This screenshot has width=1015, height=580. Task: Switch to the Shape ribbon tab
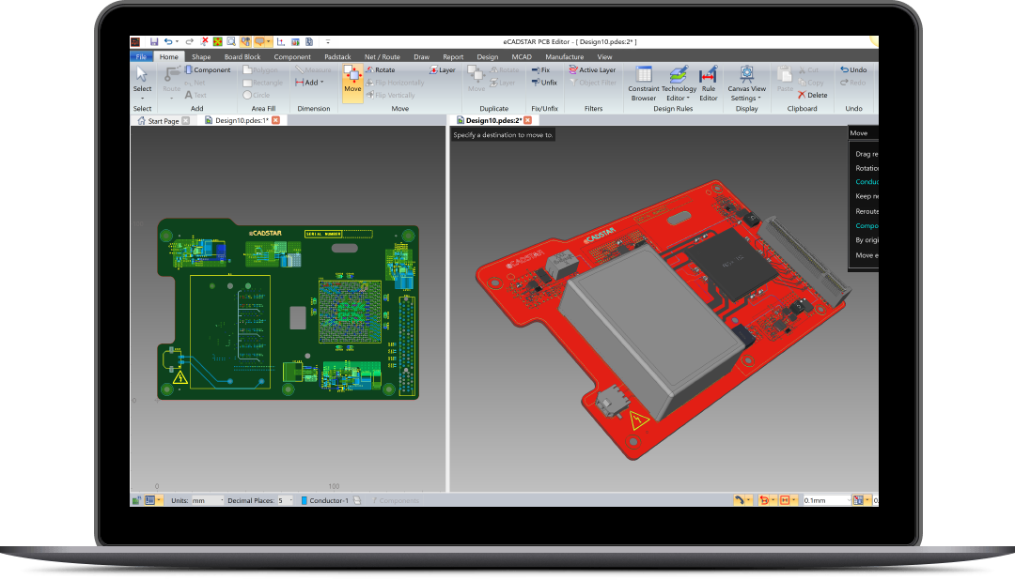click(x=201, y=57)
